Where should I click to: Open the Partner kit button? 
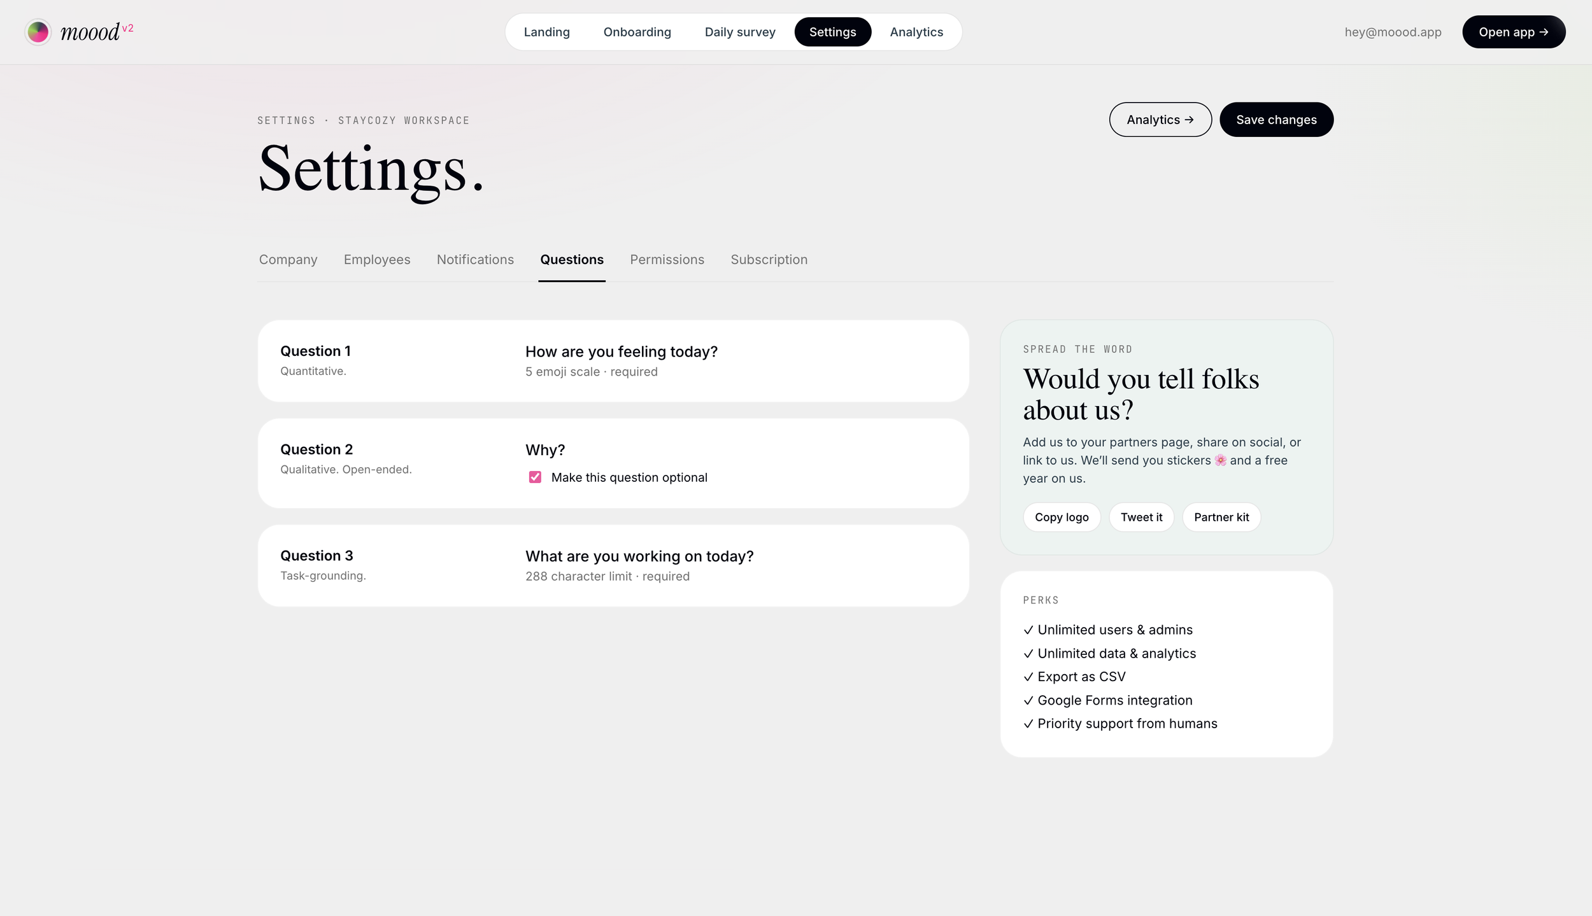coord(1221,518)
